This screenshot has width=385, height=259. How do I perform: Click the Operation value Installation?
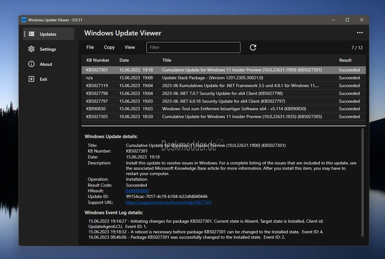coord(137,179)
